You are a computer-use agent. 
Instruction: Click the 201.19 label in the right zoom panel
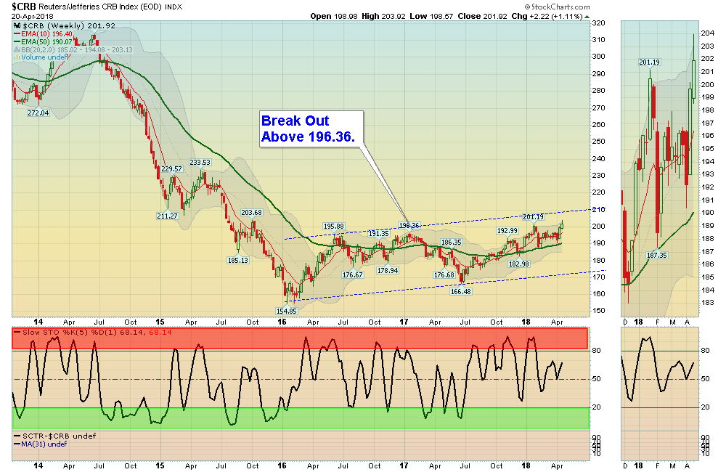tap(650, 62)
